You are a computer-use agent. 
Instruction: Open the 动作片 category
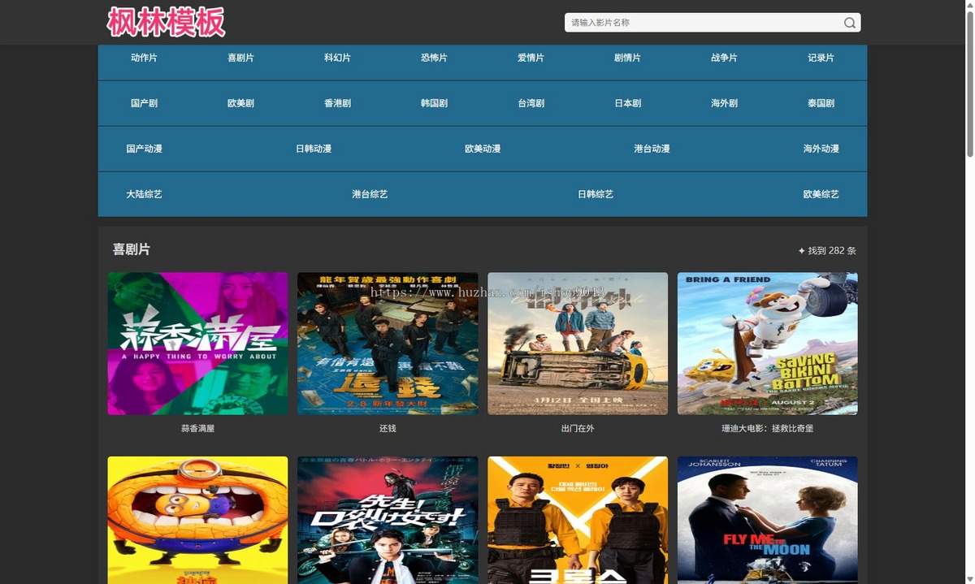pyautogui.click(x=144, y=58)
